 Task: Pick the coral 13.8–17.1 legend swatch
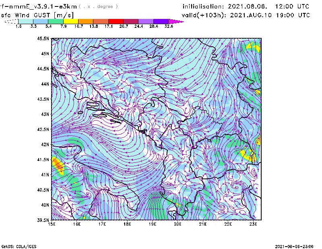(101, 21)
